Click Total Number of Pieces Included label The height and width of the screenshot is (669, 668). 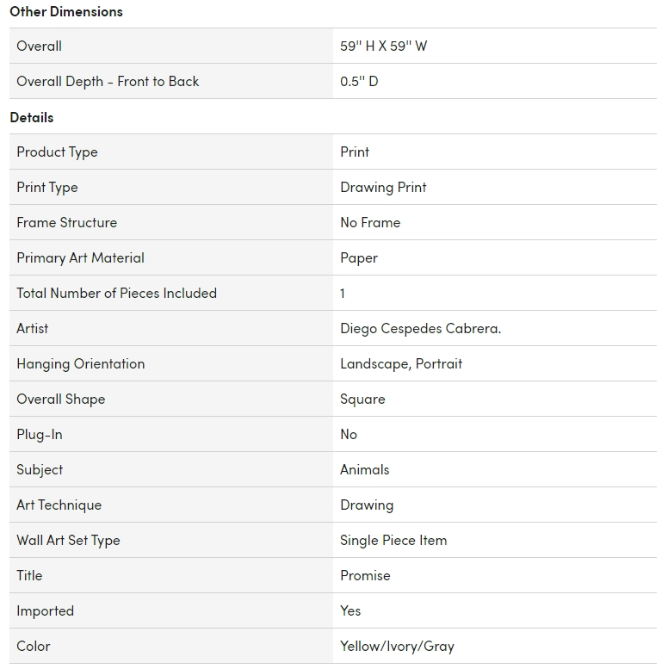coord(116,294)
